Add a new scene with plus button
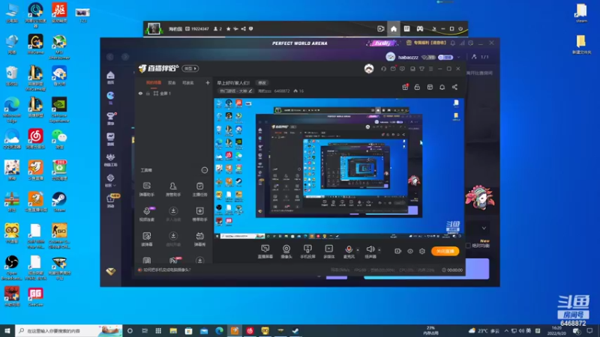Viewport: 600px width, 337px height. click(208, 82)
